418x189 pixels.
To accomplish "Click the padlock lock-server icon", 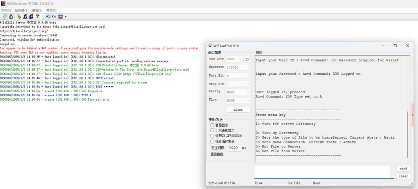I will pyautogui.click(x=10, y=17).
